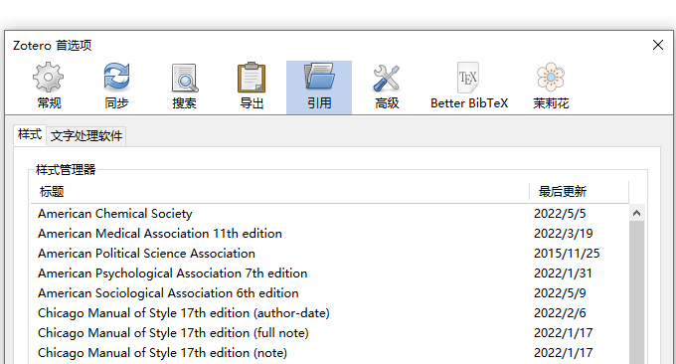The width and height of the screenshot is (676, 364).
Task: Click the 2022/5/9 update date cell
Action: 560,292
